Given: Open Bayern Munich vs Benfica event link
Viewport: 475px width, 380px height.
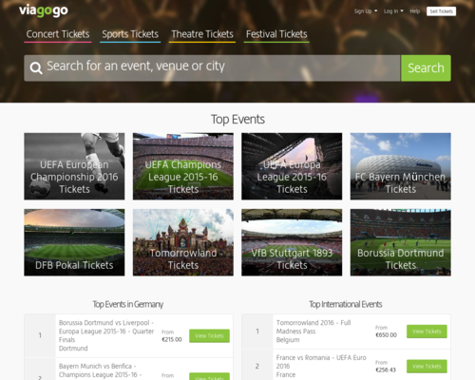Looking at the screenshot, I should point(100,370).
